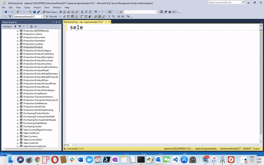Click the Decrease Indent icon
The image size is (264, 165).
119,17
